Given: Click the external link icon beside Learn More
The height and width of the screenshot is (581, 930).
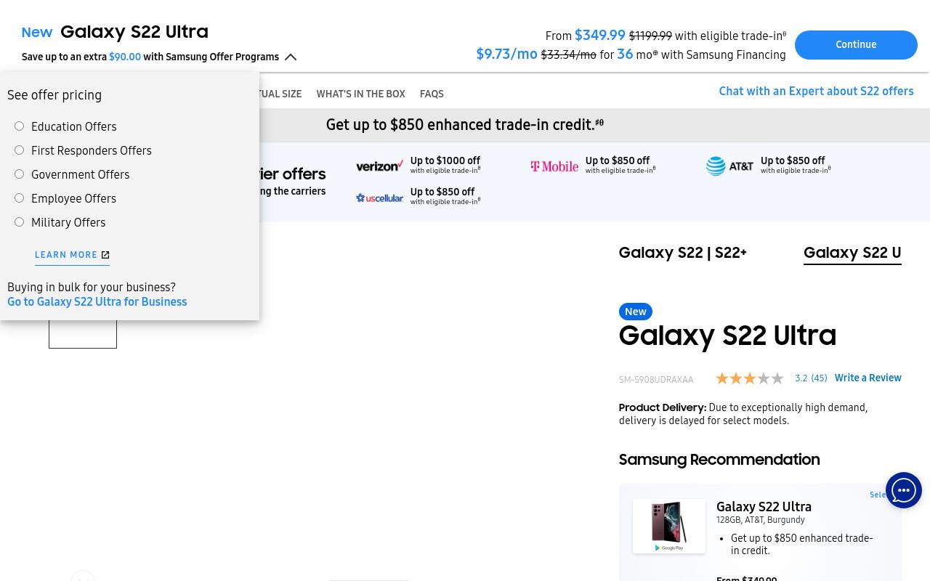Looking at the screenshot, I should 105,255.
